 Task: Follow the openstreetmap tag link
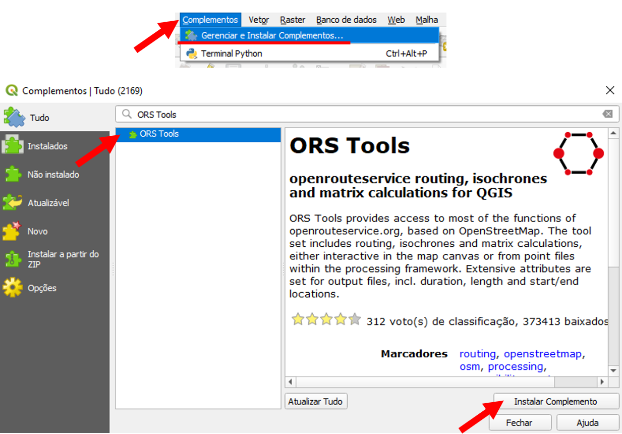tap(542, 354)
